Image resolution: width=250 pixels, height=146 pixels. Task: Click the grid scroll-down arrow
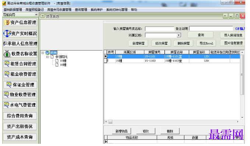pos(242,117)
